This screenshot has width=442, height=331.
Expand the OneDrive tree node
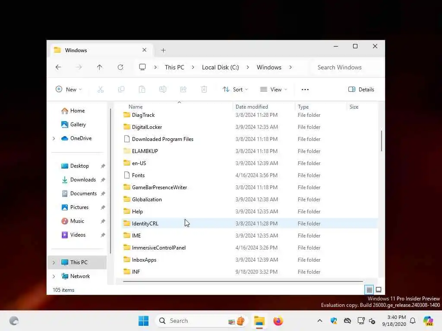click(x=54, y=138)
